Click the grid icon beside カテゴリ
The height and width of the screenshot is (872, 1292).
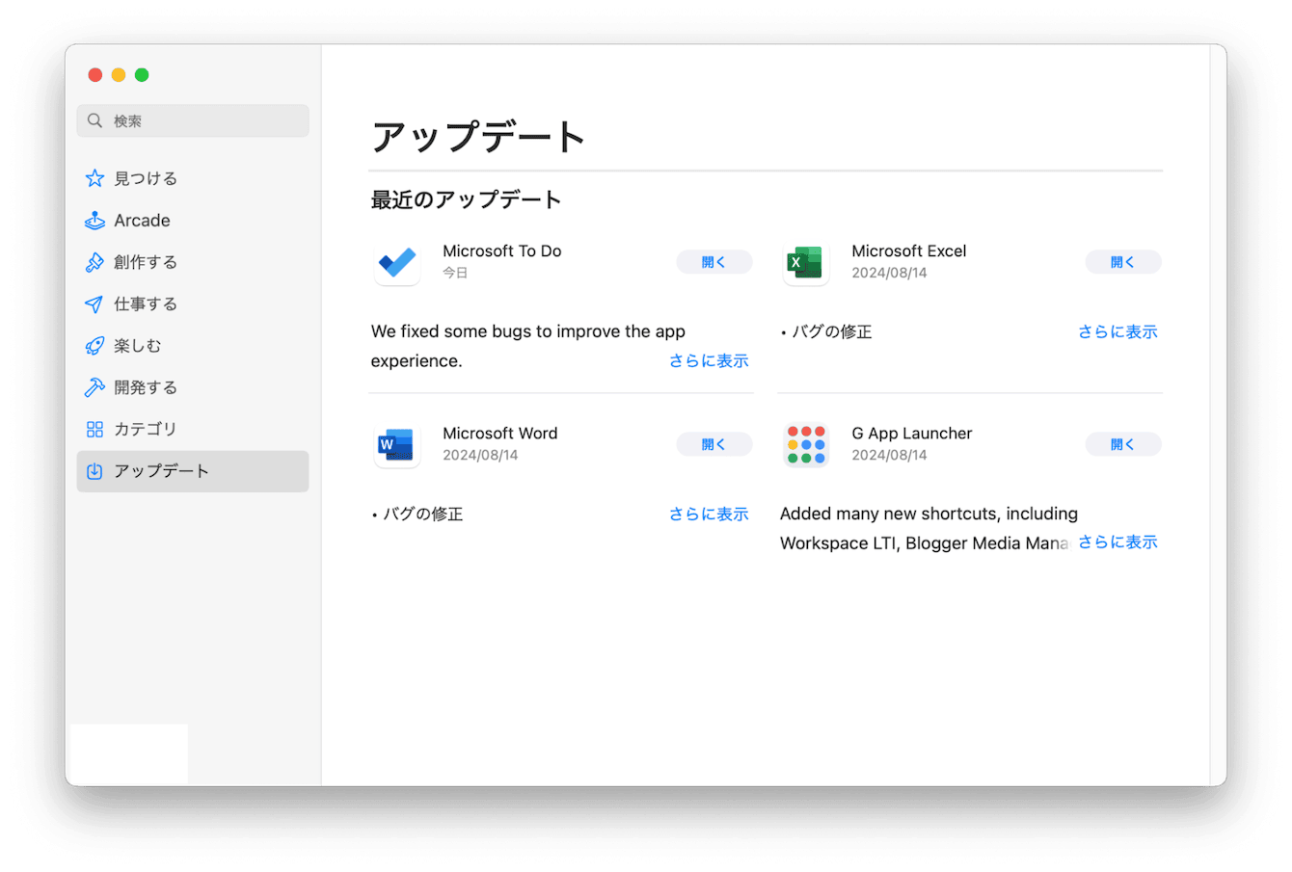[x=94, y=429]
